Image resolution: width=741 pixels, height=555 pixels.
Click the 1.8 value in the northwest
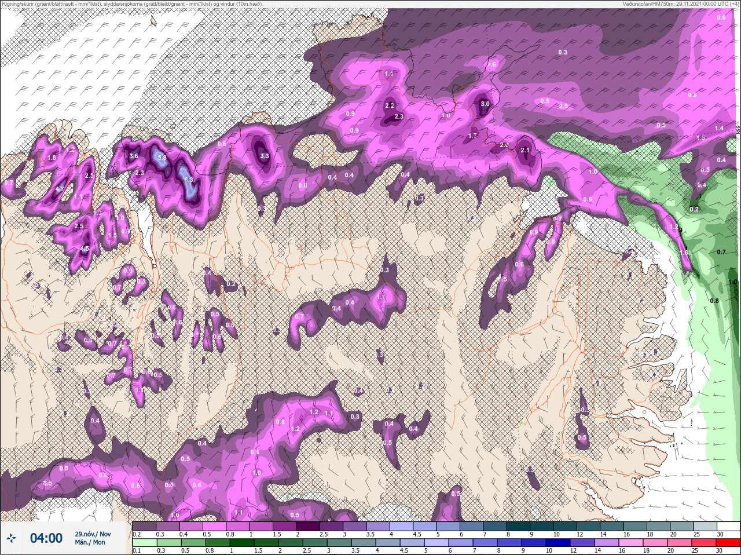[x=52, y=158]
